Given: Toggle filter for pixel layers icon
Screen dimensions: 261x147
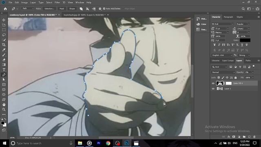Looking at the screenshot, I should coord(231,67).
